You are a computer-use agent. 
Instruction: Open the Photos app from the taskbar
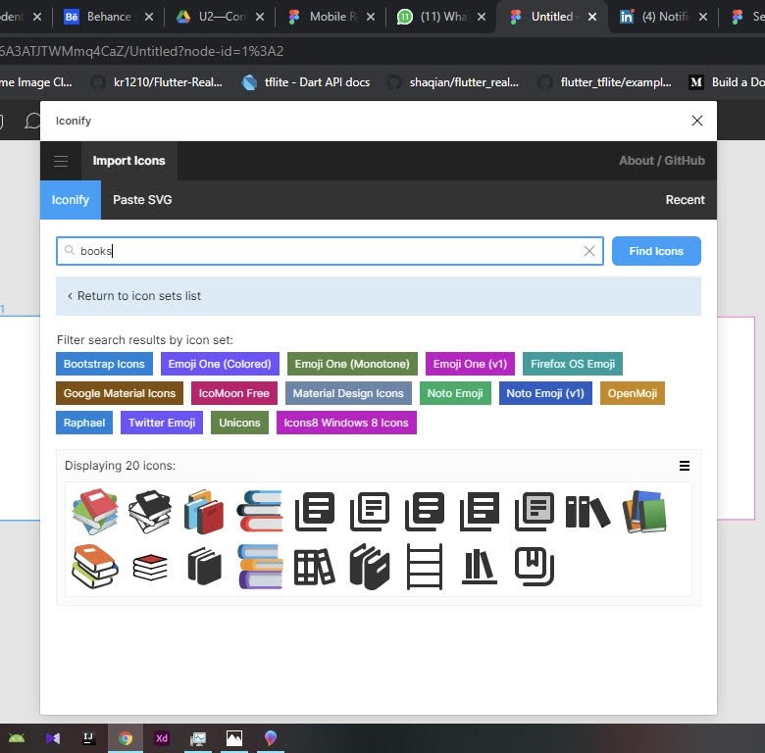click(233, 738)
